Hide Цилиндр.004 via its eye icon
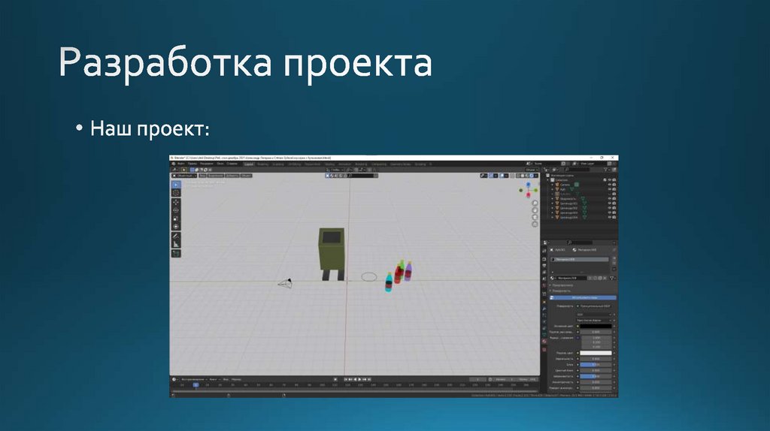The width and height of the screenshot is (770, 431). (609, 217)
